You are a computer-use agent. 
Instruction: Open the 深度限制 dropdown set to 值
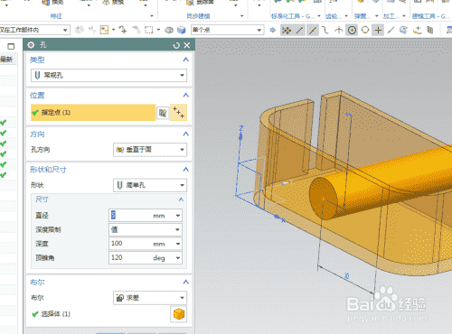point(146,229)
